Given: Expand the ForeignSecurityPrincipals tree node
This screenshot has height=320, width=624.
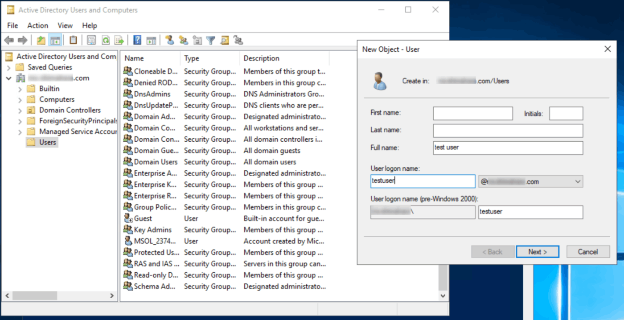Looking at the screenshot, I should (20, 121).
